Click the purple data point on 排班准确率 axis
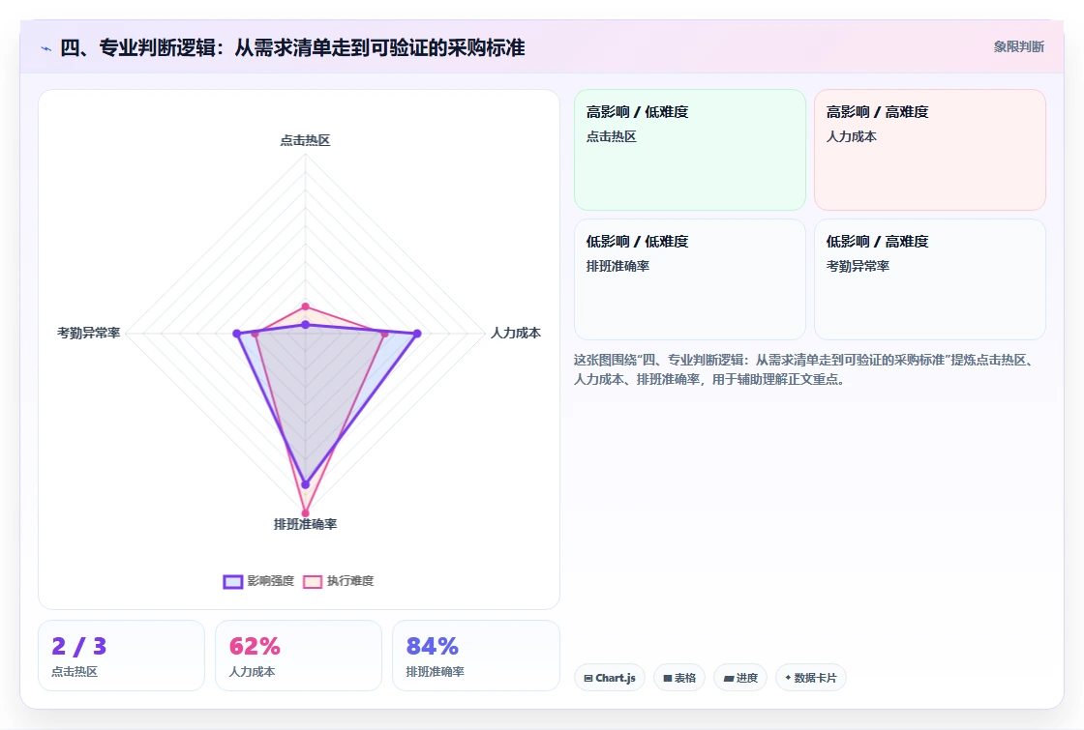Image resolution: width=1084 pixels, height=730 pixels. pos(305,484)
